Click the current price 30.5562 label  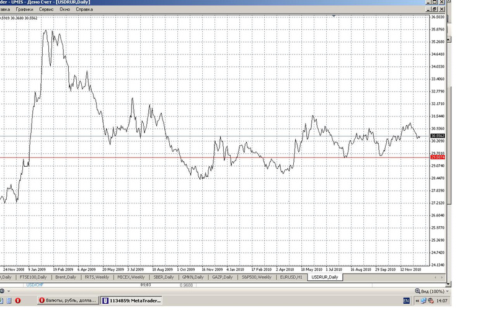tap(438, 135)
